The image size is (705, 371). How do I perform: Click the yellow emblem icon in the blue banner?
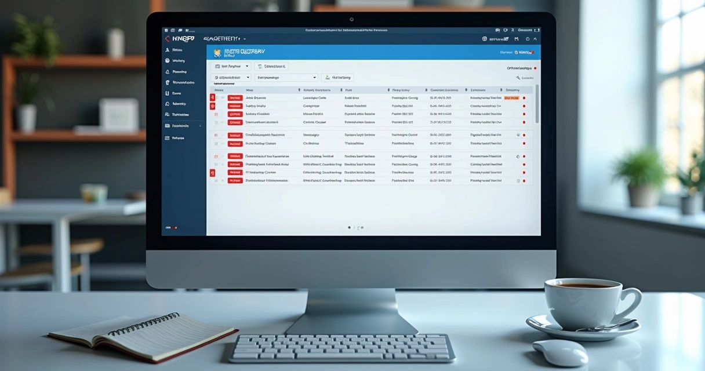[217, 52]
